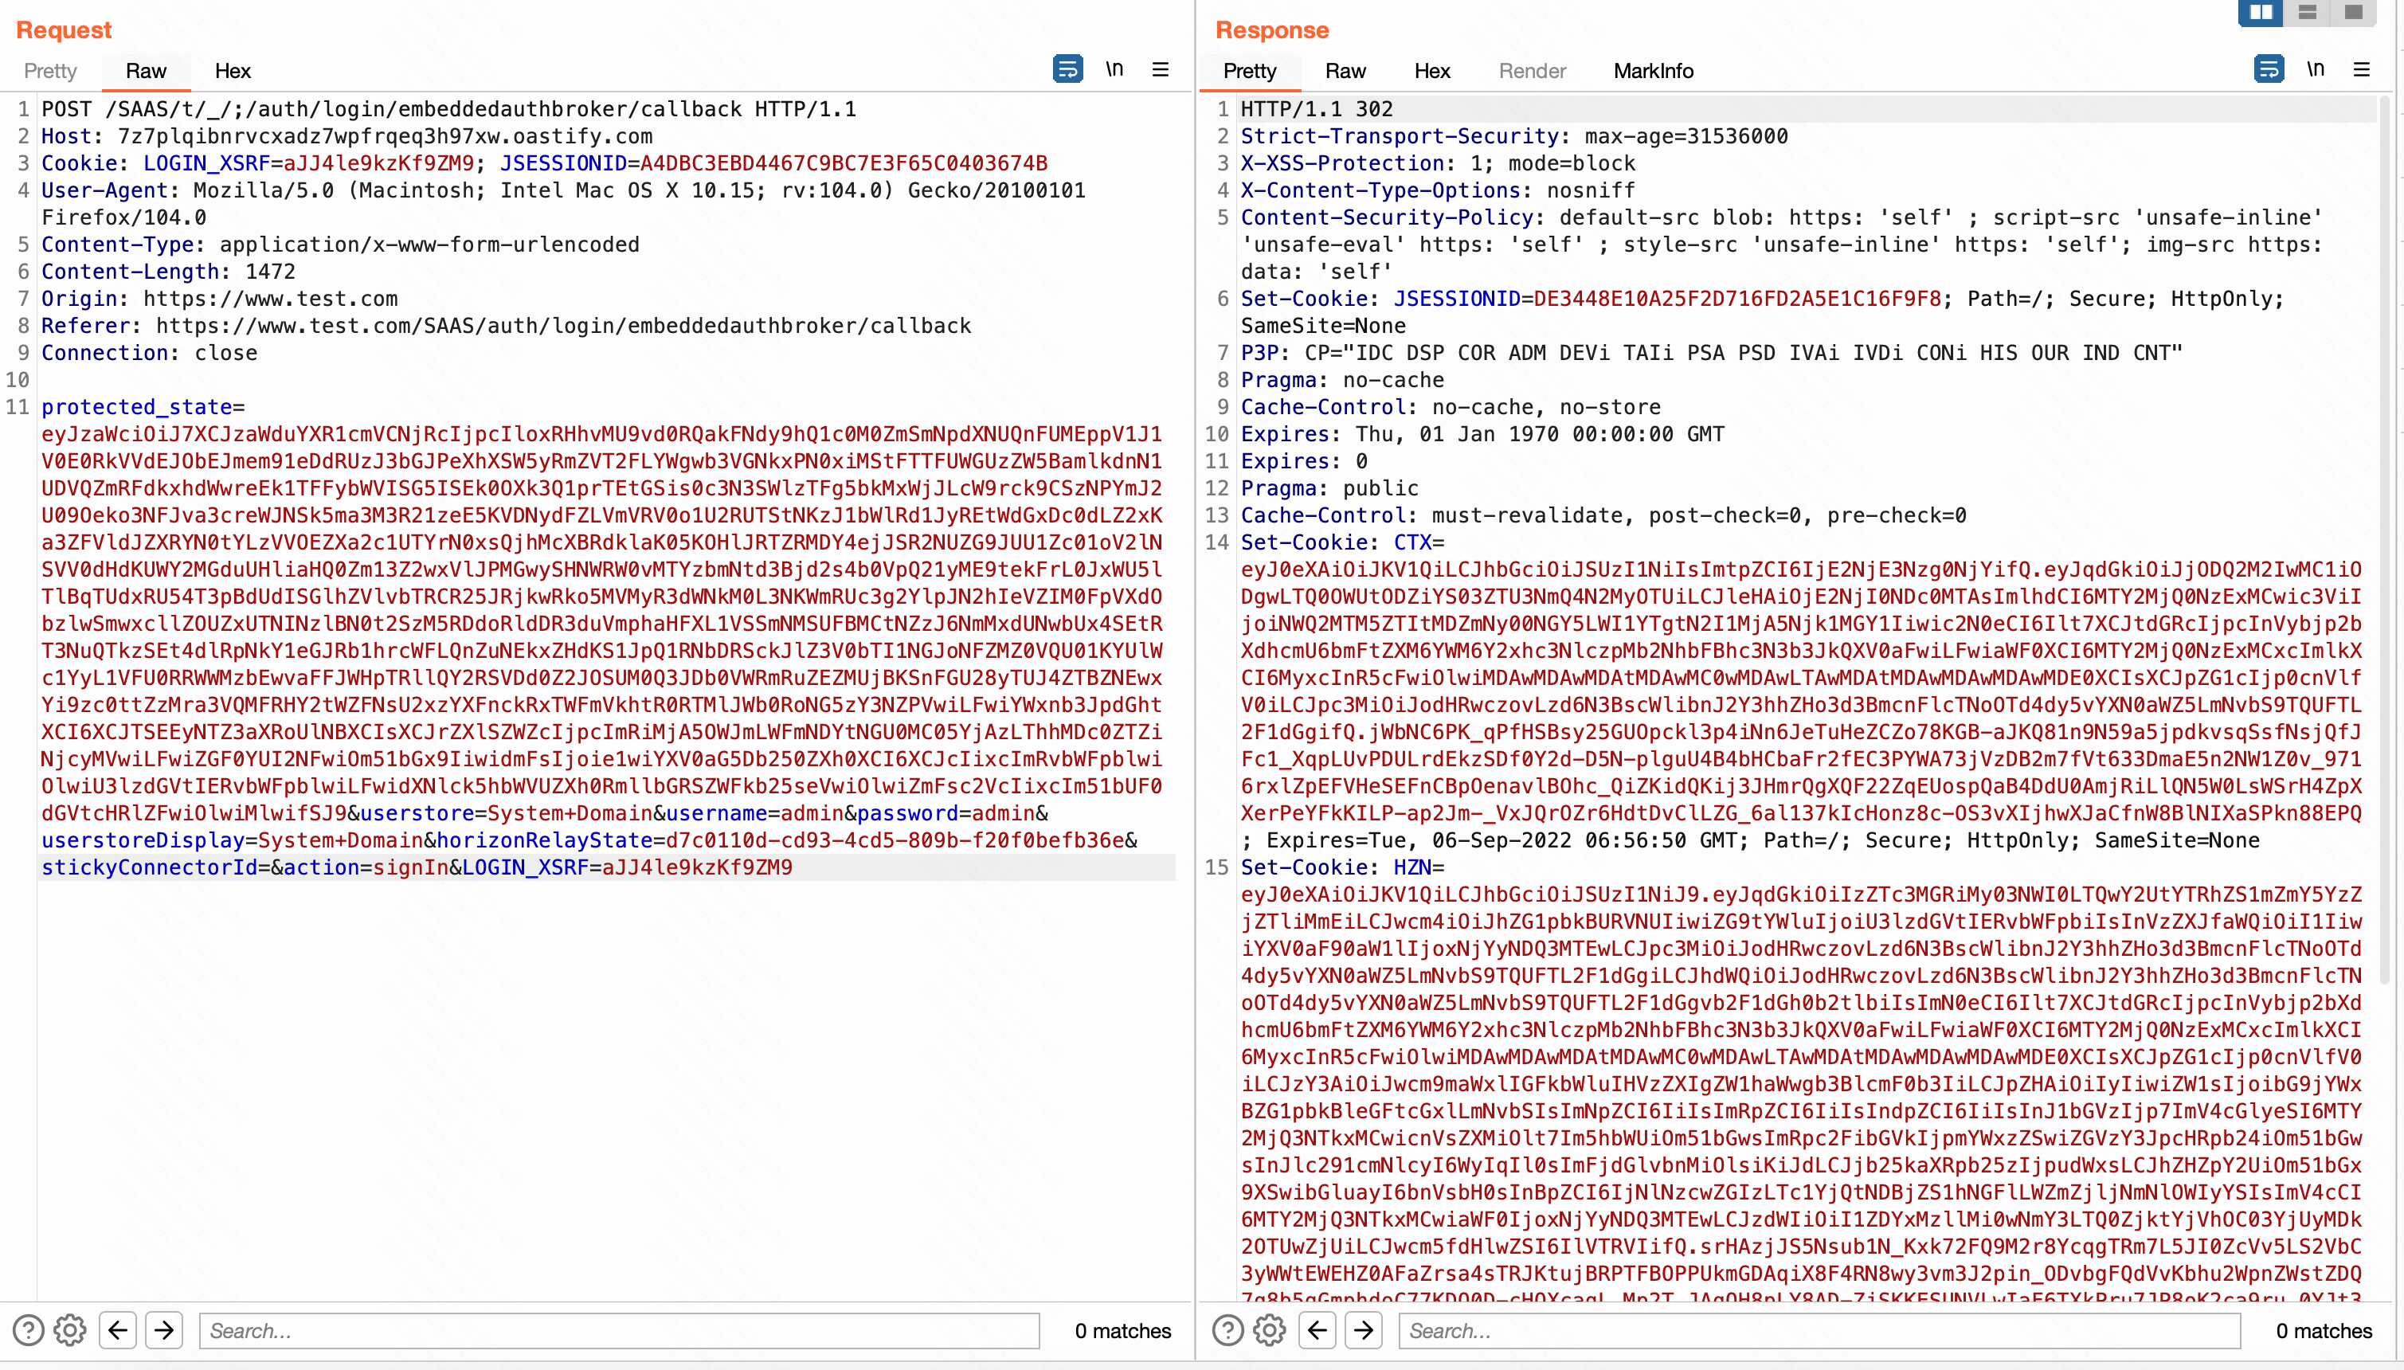Viewport: 2404px width, 1370px height.
Task: Show non-printable characters in Response panel
Action: click(x=2316, y=69)
